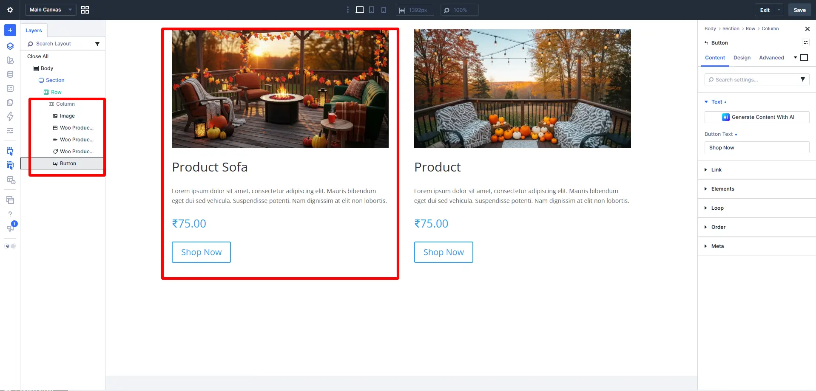Image resolution: width=816 pixels, height=391 pixels.
Task: Open the pages icon in left sidebar
Action: point(10,102)
